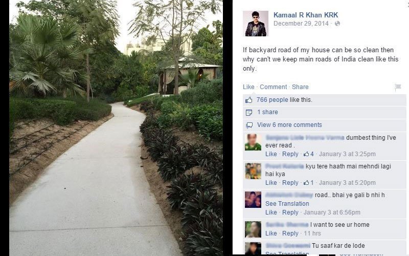Click the thumbs-up icon beside 766 people

(248, 100)
